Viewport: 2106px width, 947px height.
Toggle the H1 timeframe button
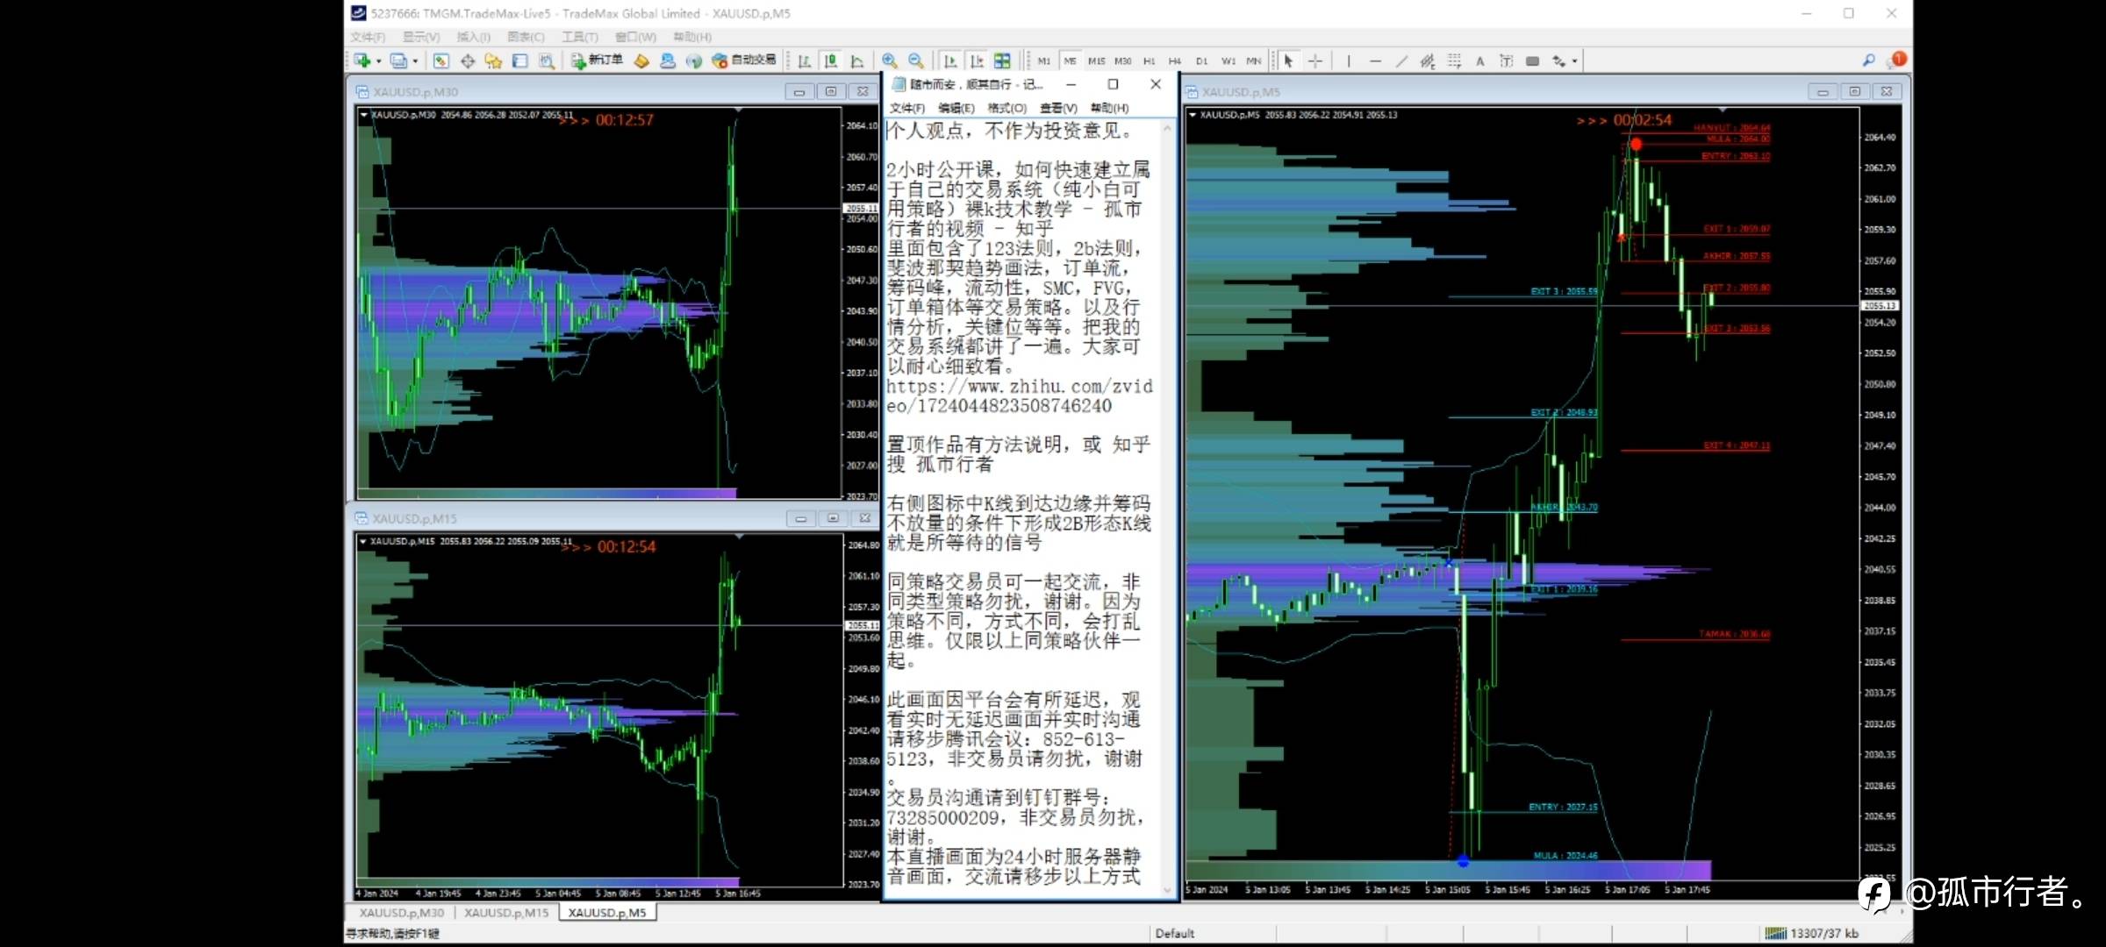[x=1149, y=61]
